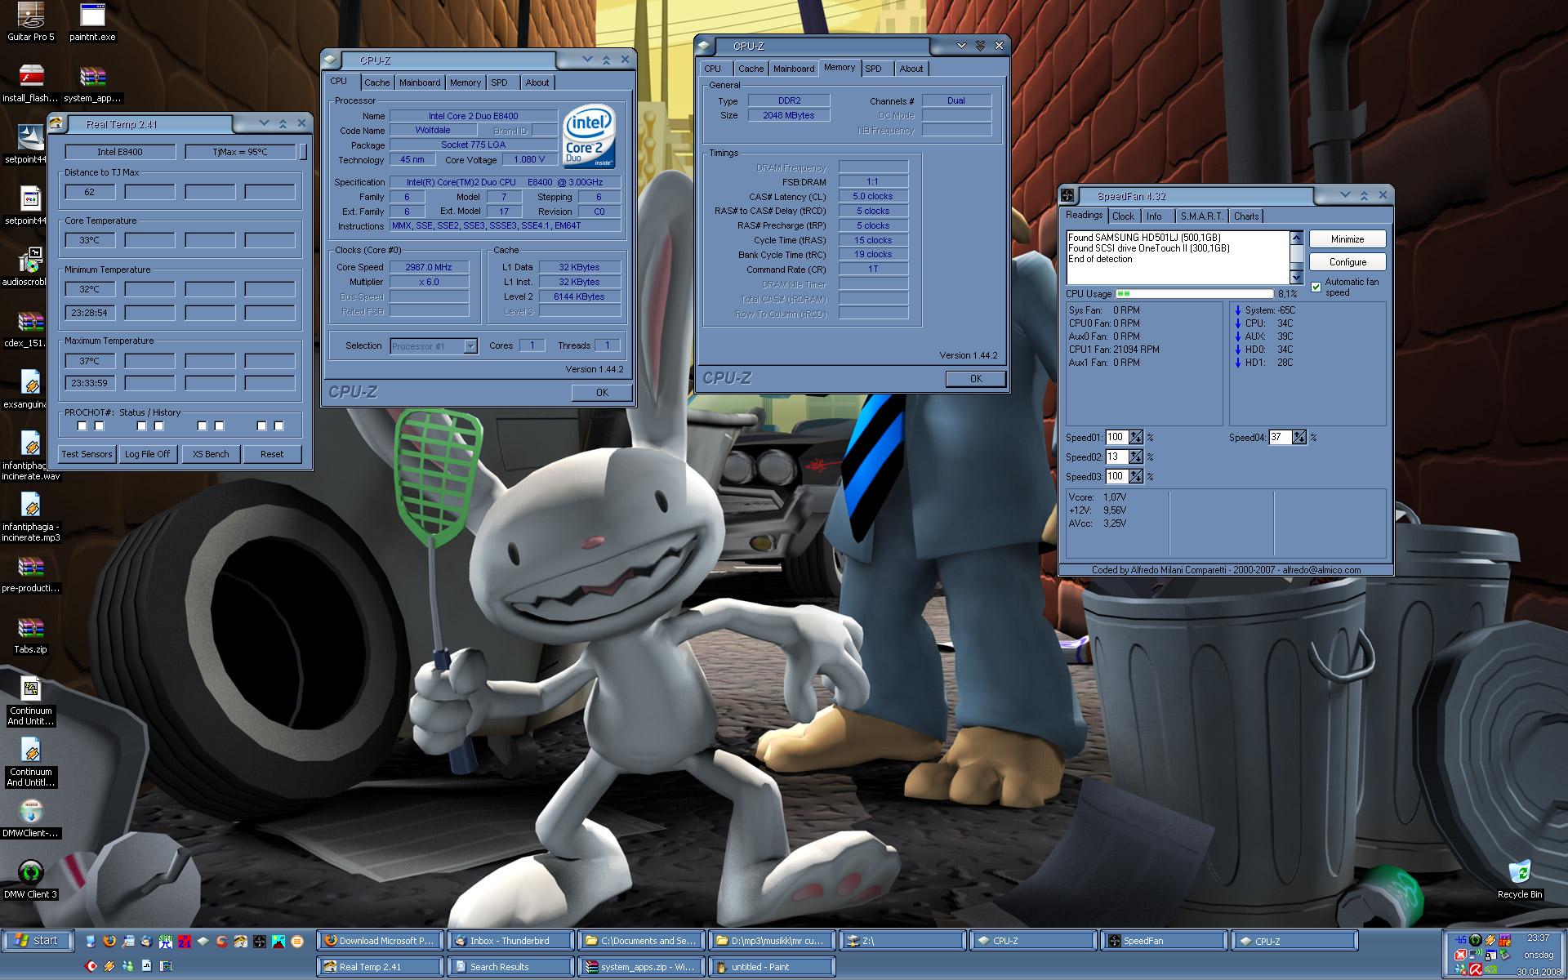
Task: Launch Firefox from quick launch bar
Action: click(x=109, y=941)
